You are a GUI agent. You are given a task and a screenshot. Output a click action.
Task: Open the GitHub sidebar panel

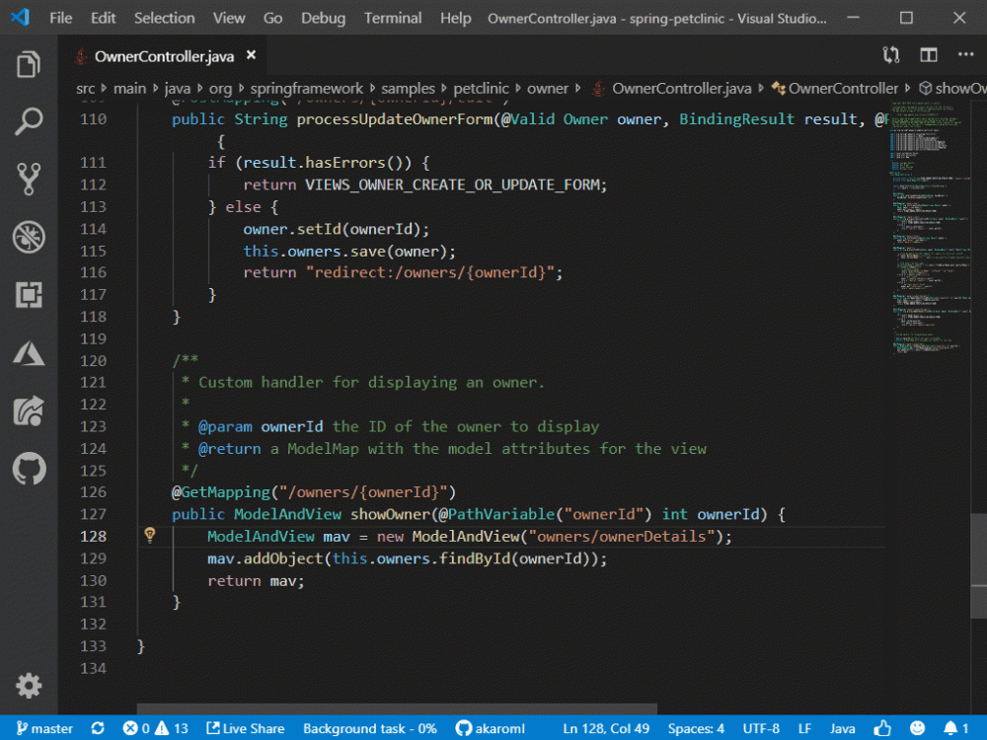pos(27,470)
